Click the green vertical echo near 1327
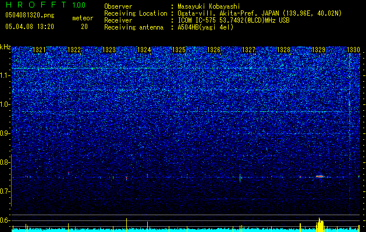The height and width of the screenshot is (232, 366). pyautogui.click(x=240, y=177)
